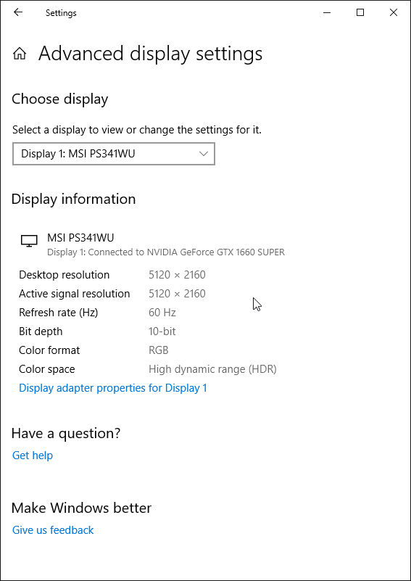This screenshot has width=411, height=581.
Task: Expand the display dropdown chevron arrow
Action: [203, 153]
